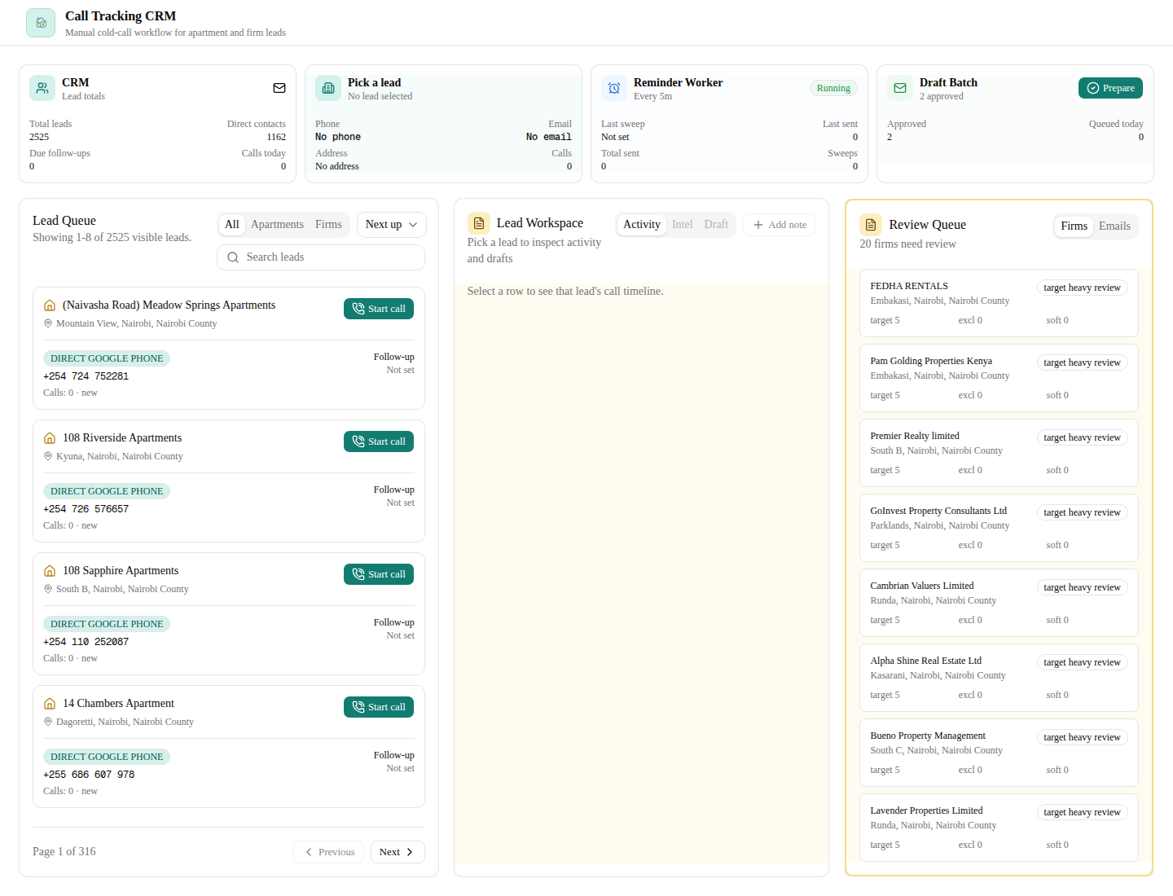Image resolution: width=1173 pixels, height=896 pixels.
Task: Click home icon beside 108 Riverside Apartments
Action: pos(50,438)
